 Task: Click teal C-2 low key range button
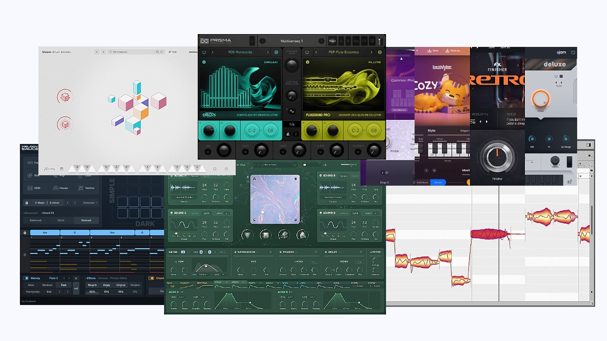[252, 131]
